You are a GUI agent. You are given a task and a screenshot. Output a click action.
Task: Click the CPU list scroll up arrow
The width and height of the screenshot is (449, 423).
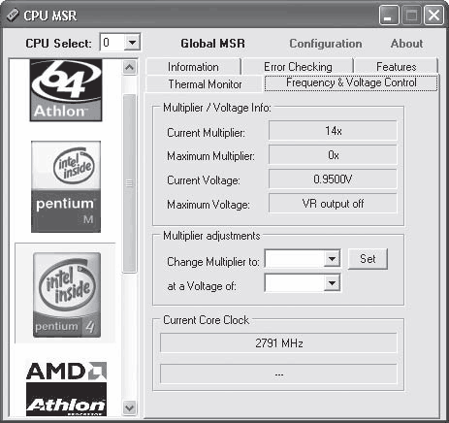tap(129, 67)
